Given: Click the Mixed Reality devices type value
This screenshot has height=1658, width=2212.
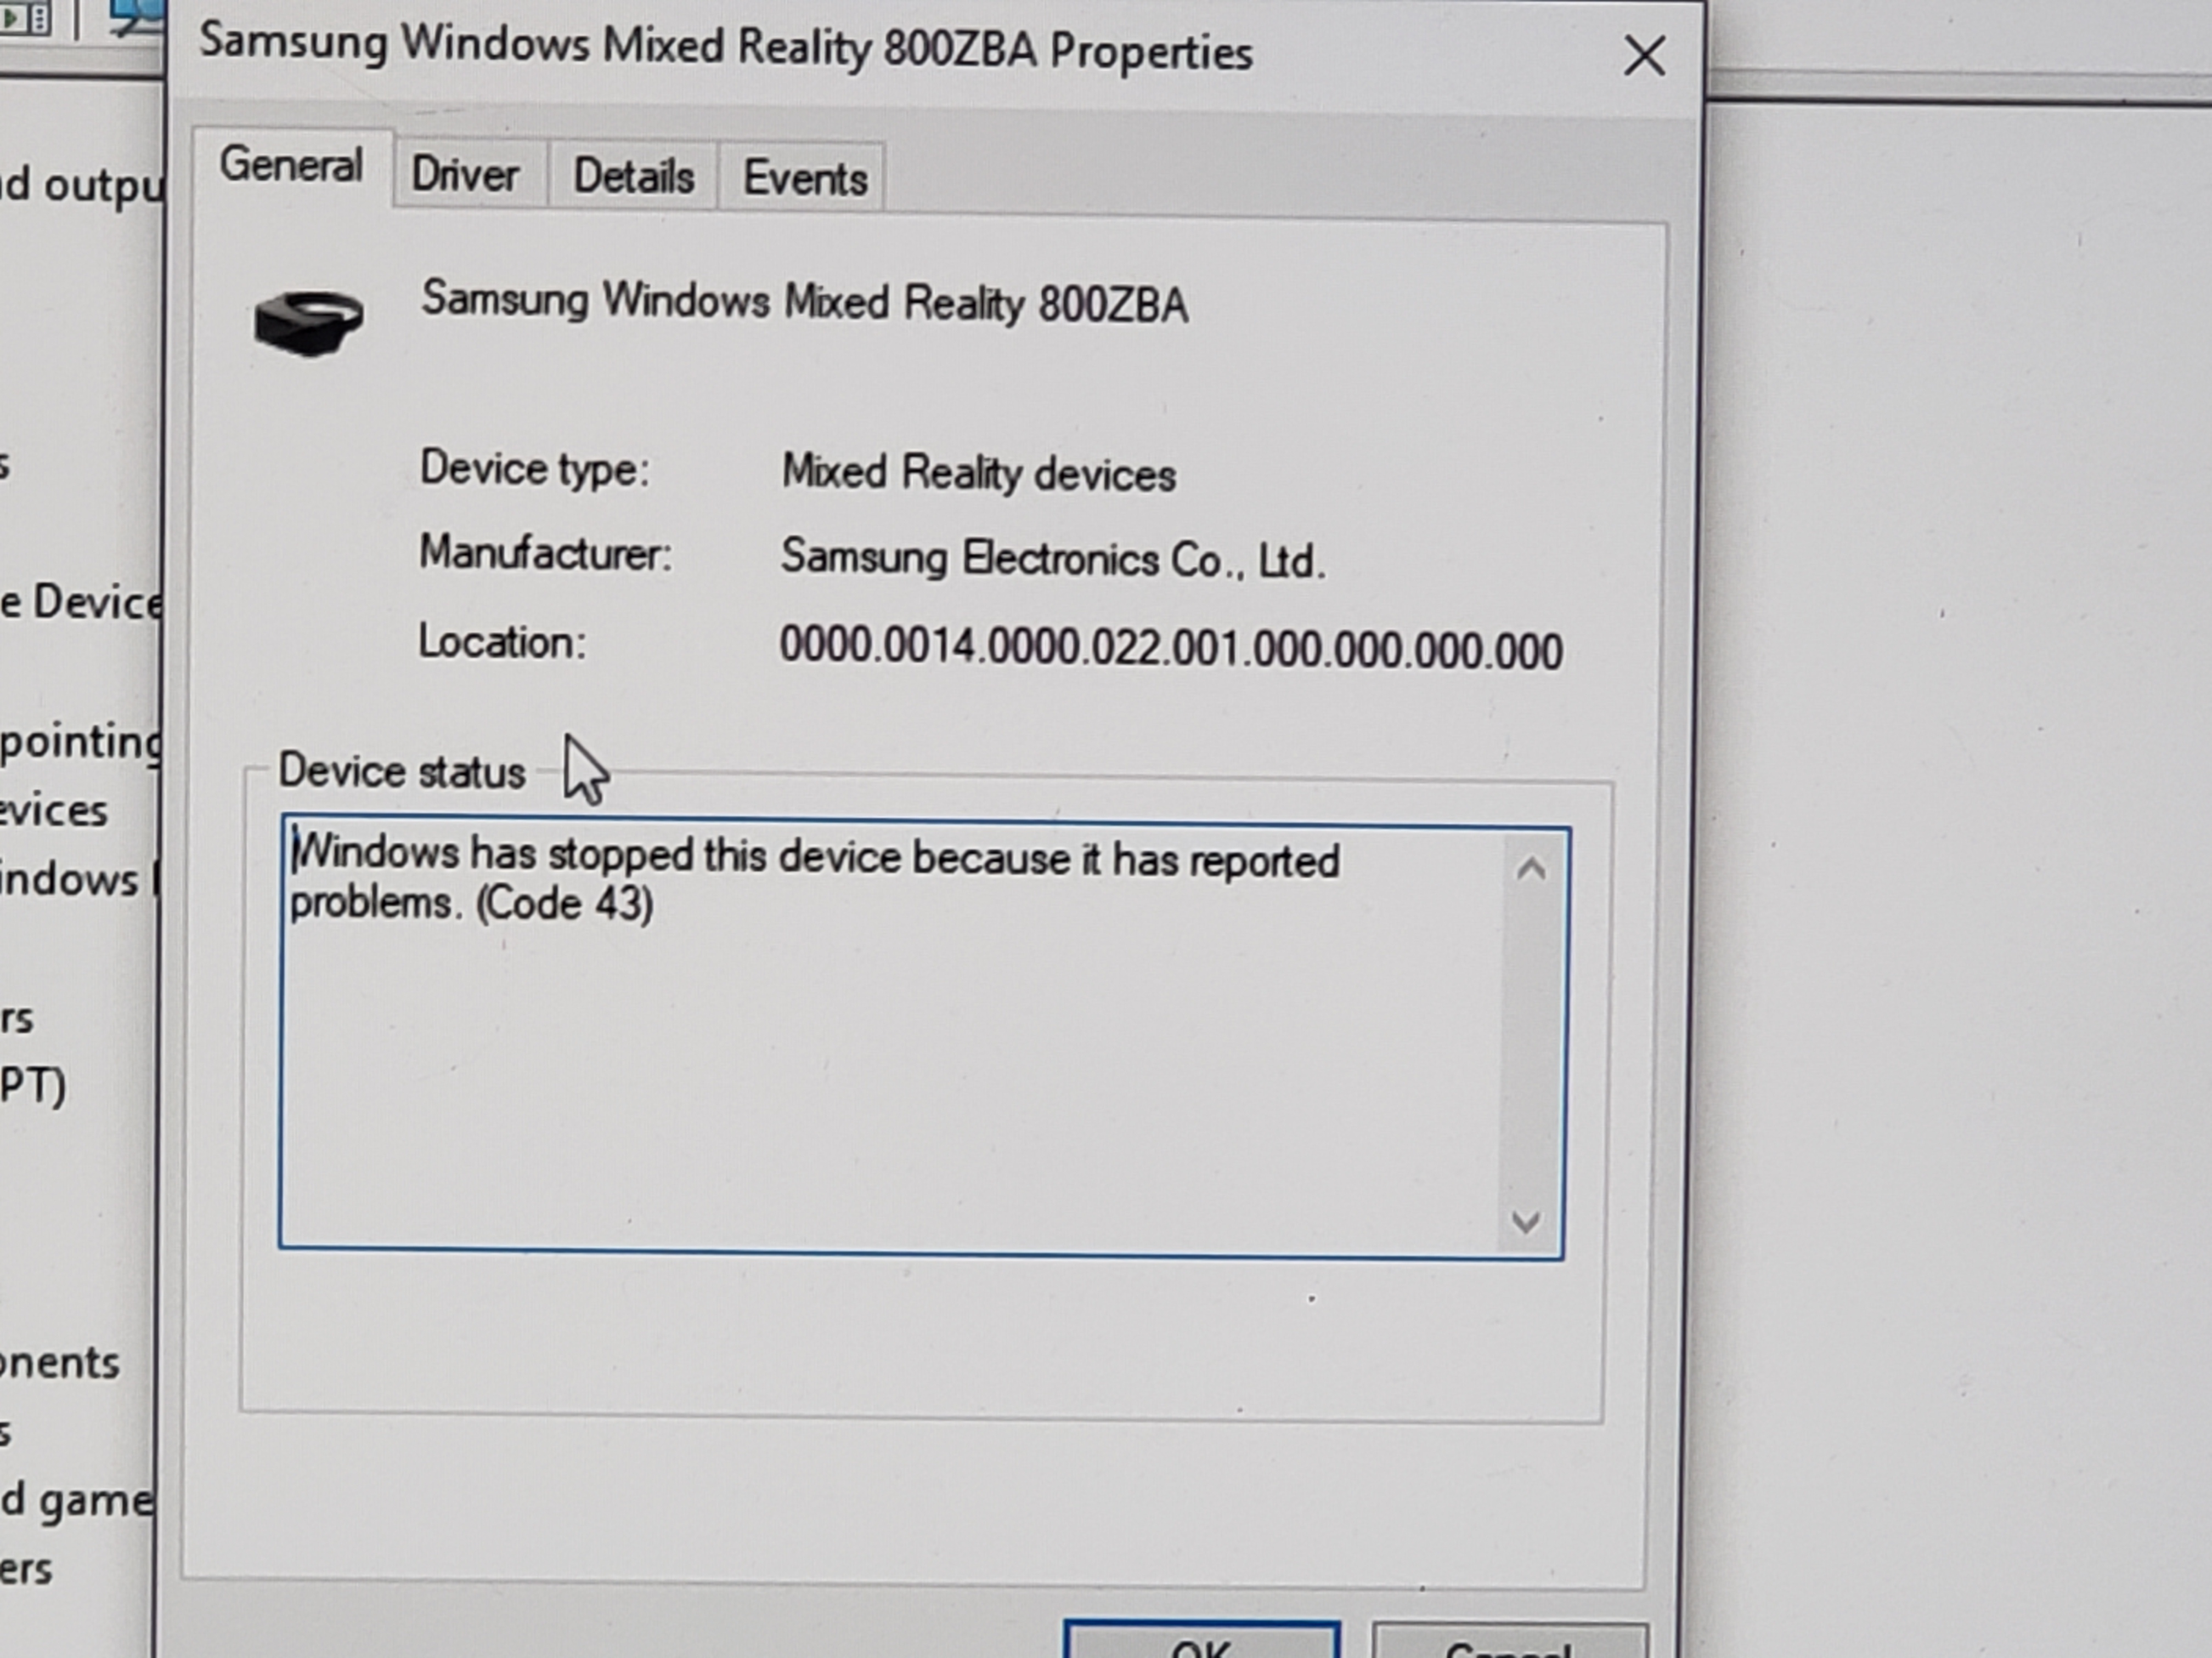Looking at the screenshot, I should (978, 473).
